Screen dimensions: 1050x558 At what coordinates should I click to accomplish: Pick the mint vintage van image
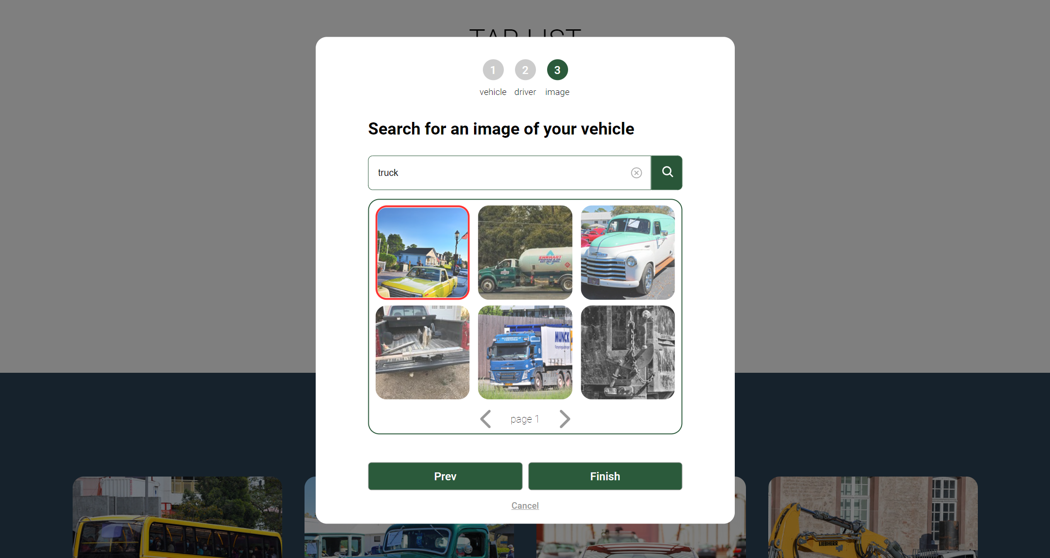pos(627,252)
